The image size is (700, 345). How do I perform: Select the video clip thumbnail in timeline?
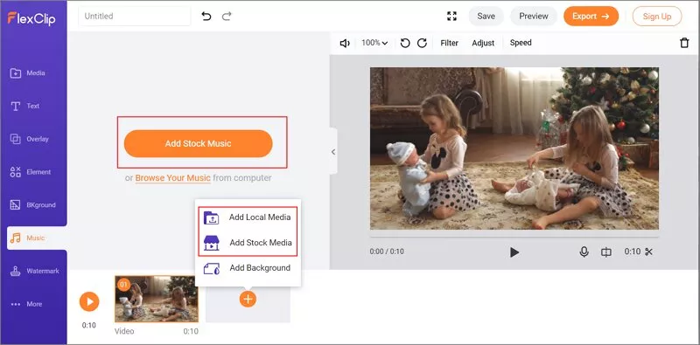157,299
